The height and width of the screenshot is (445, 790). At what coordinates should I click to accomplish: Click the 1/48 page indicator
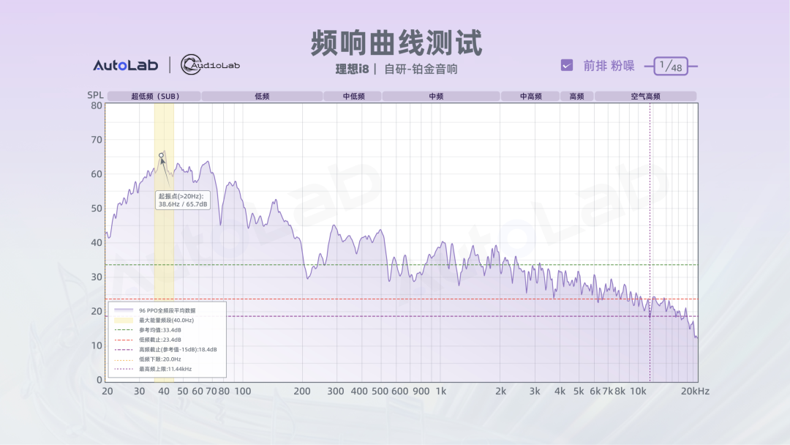point(671,67)
